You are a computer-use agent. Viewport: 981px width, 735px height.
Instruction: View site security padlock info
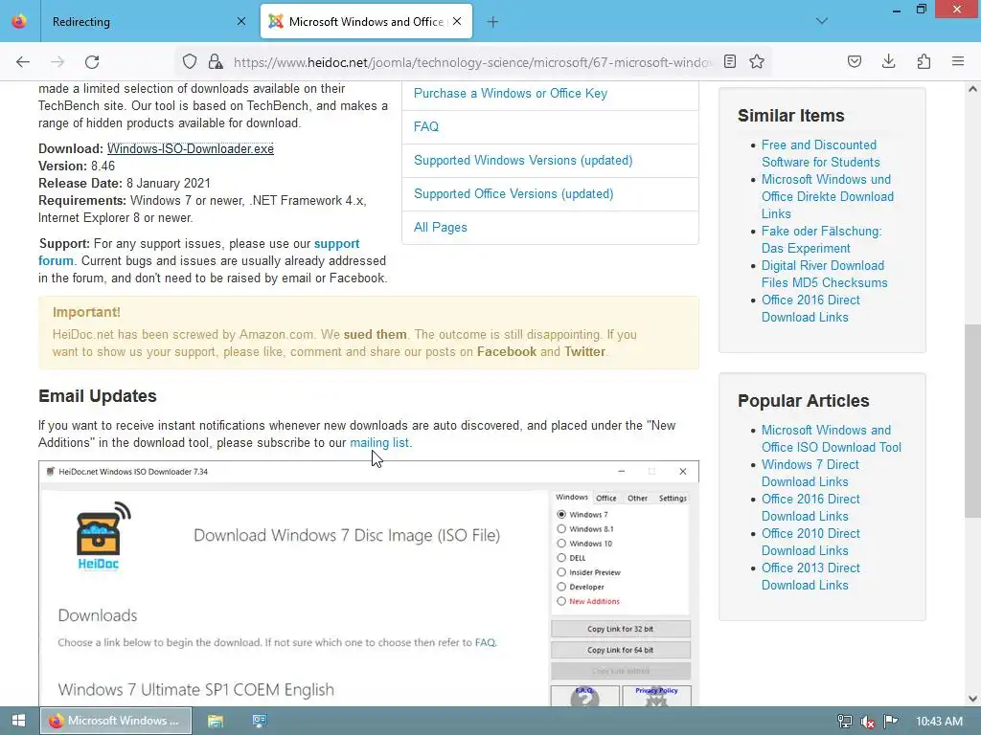click(216, 61)
